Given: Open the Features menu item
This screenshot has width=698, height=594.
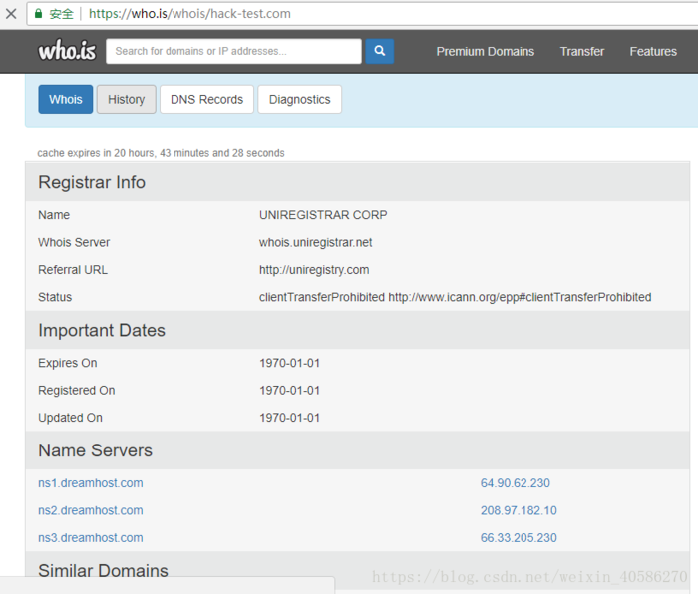Looking at the screenshot, I should (653, 52).
